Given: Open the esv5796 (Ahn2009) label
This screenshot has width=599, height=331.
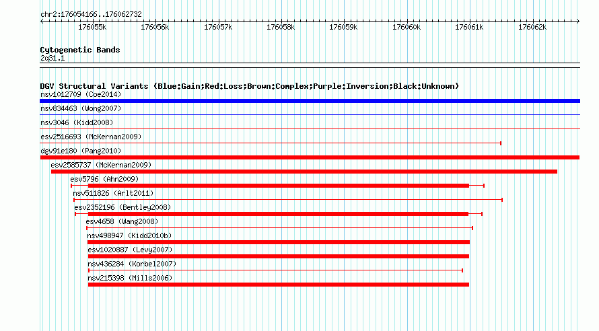Looking at the screenshot, I should point(104,179).
